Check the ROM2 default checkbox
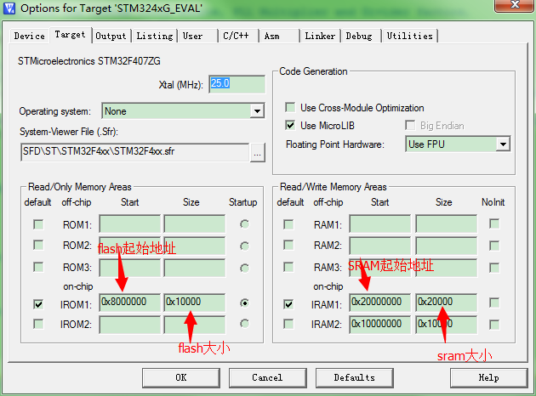Viewport: 536px width, 396px height. click(38, 245)
